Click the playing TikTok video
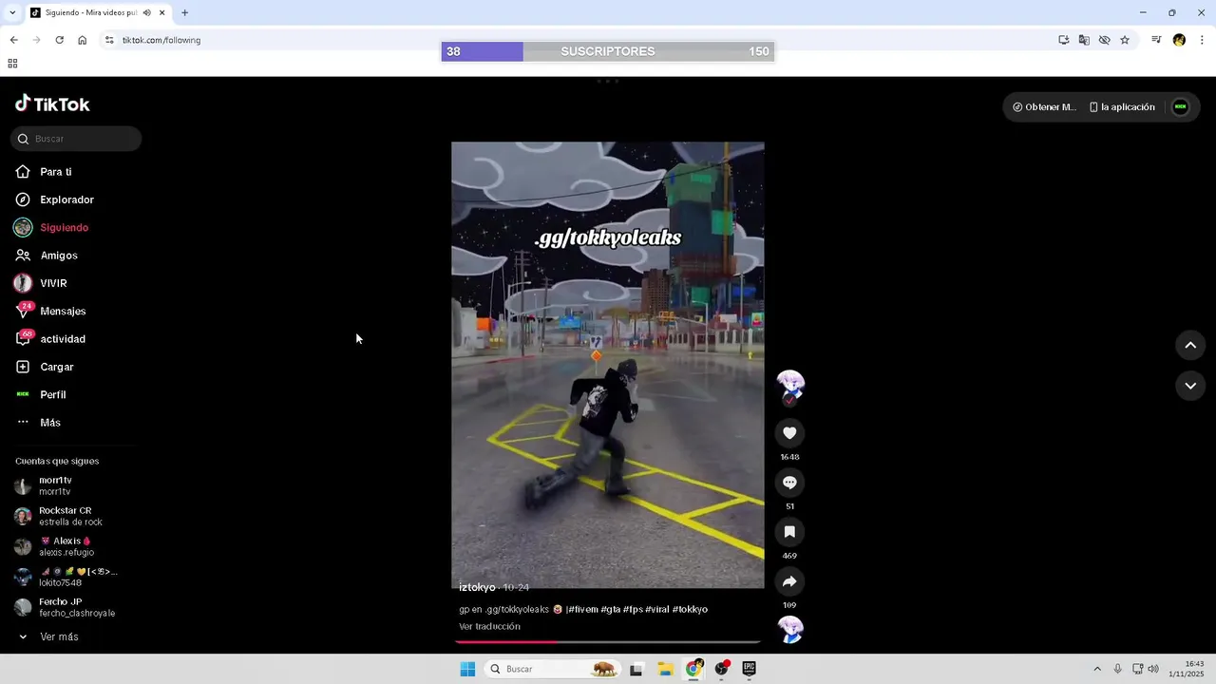 click(608, 365)
